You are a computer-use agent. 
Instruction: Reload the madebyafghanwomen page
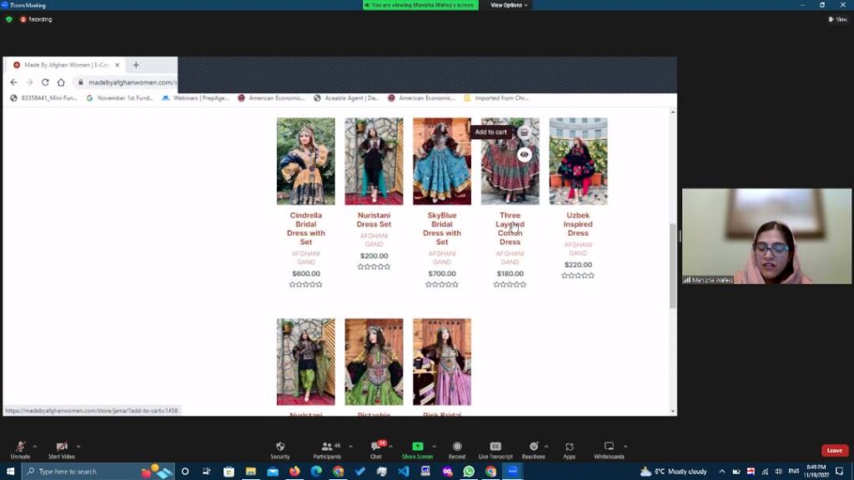pyautogui.click(x=45, y=82)
